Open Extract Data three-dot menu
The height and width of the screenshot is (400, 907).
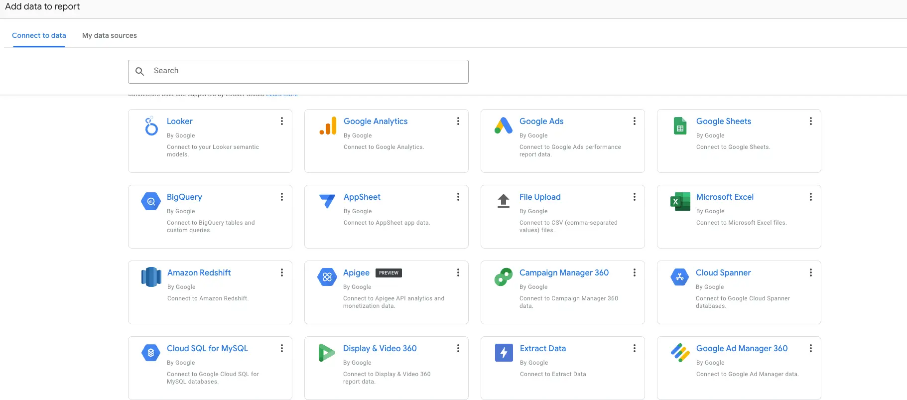pos(635,348)
